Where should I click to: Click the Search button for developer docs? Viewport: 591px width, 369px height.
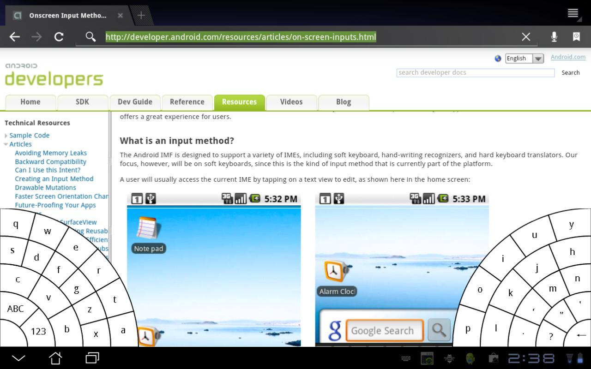tap(570, 73)
